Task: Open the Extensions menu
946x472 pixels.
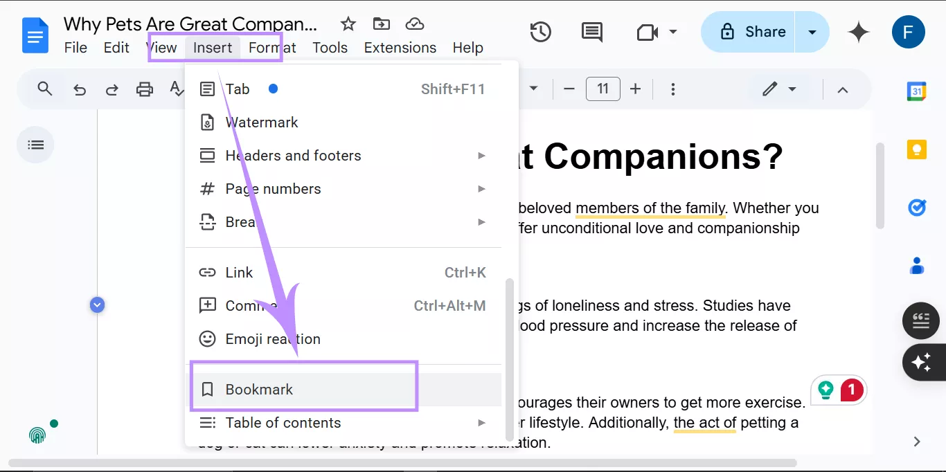Action: coord(400,48)
